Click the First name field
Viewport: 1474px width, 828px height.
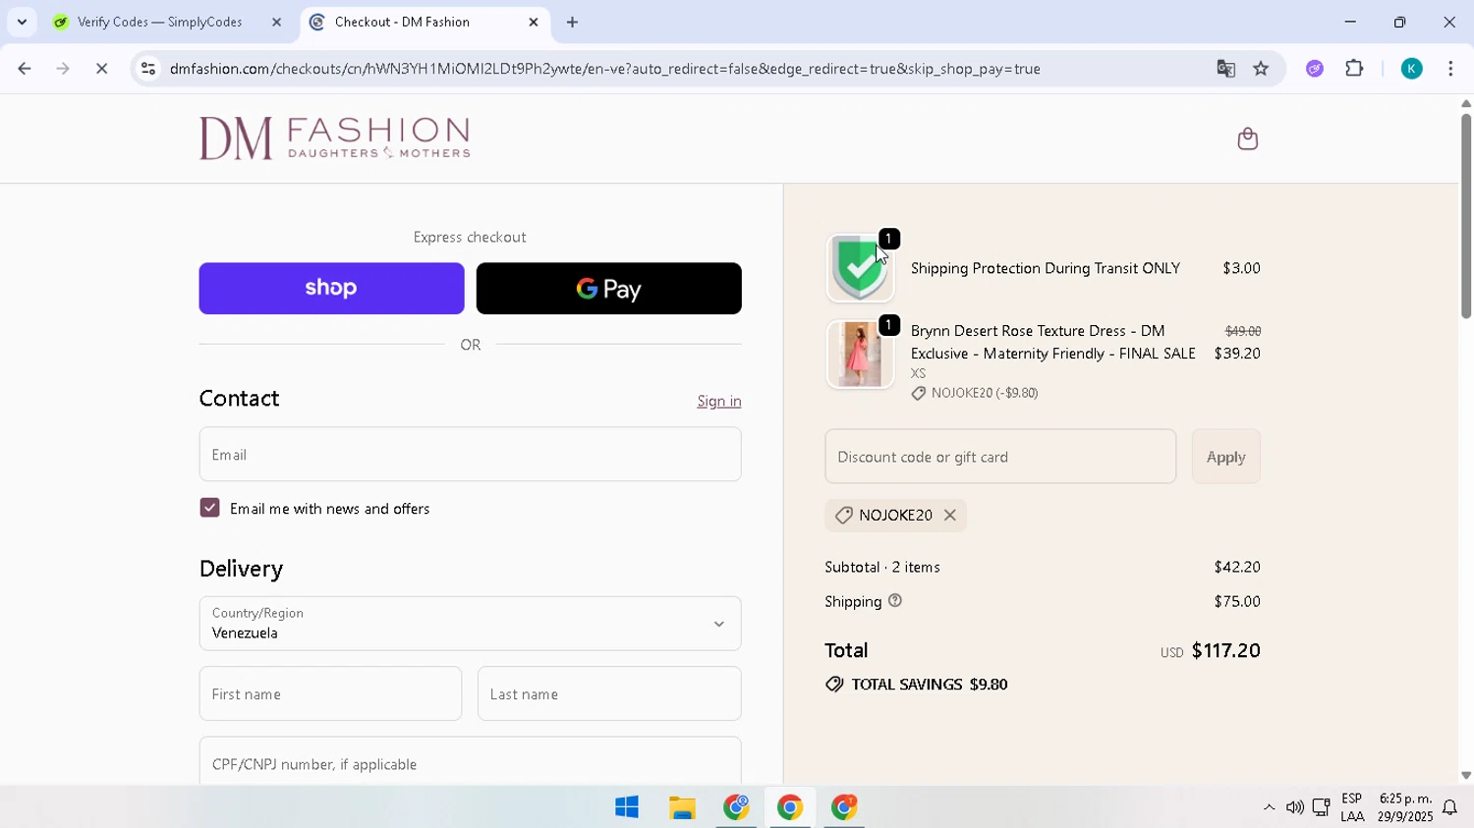coord(330,694)
